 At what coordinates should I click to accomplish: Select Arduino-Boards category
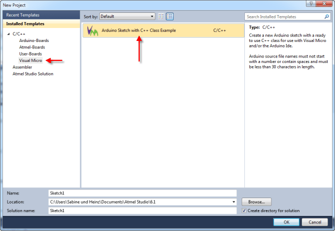[x=34, y=40]
